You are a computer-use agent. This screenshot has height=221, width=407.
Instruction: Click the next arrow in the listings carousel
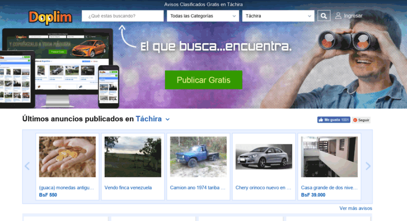coord(368,166)
